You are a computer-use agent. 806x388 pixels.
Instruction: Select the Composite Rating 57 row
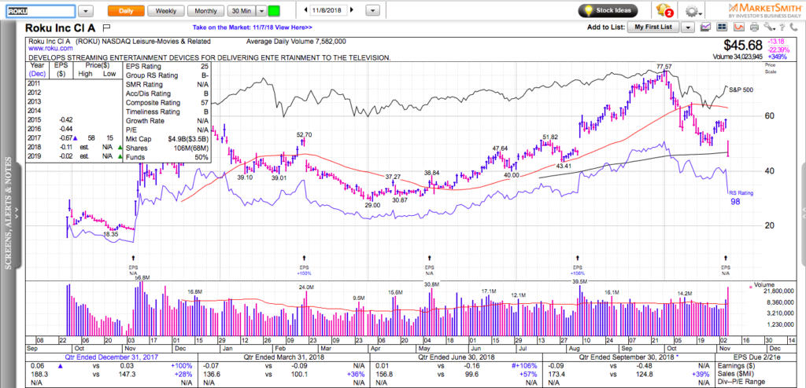[x=166, y=103]
